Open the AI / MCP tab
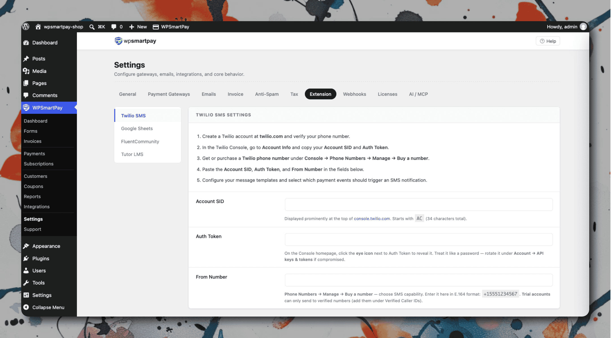The width and height of the screenshot is (611, 338). coord(418,94)
